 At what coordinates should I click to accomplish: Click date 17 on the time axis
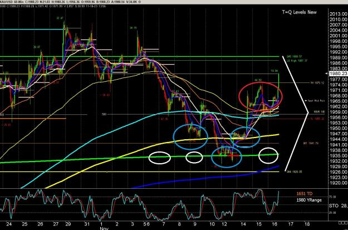tap(290, 224)
